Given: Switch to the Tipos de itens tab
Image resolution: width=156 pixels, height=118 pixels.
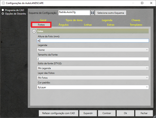Looking at the screenshot, I should 74,20.
